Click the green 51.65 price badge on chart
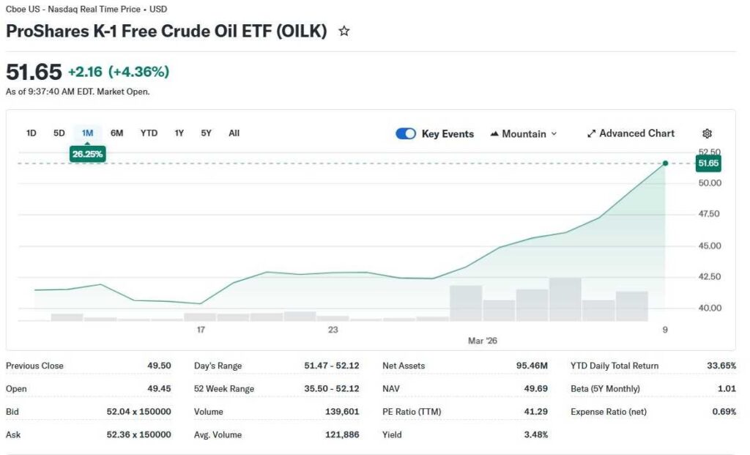 [x=708, y=163]
